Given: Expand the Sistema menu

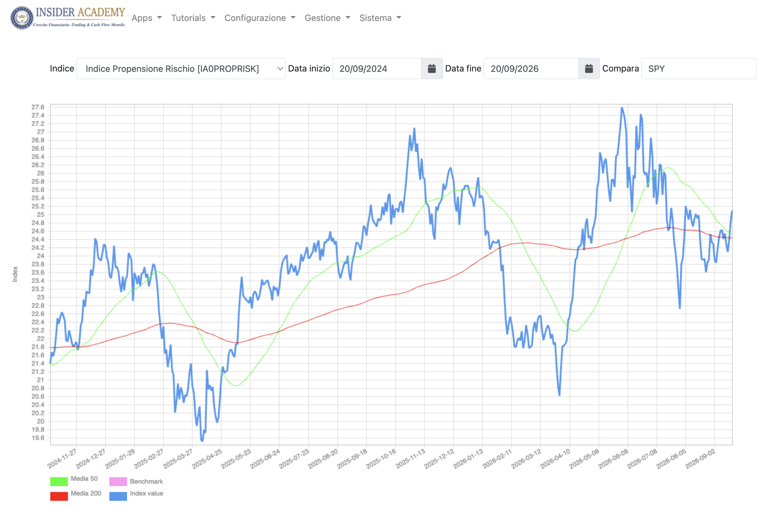Looking at the screenshot, I should [x=380, y=18].
